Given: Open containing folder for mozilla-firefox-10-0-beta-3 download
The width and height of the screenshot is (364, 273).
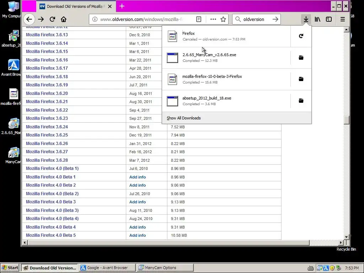Looking at the screenshot, I should [301, 79].
